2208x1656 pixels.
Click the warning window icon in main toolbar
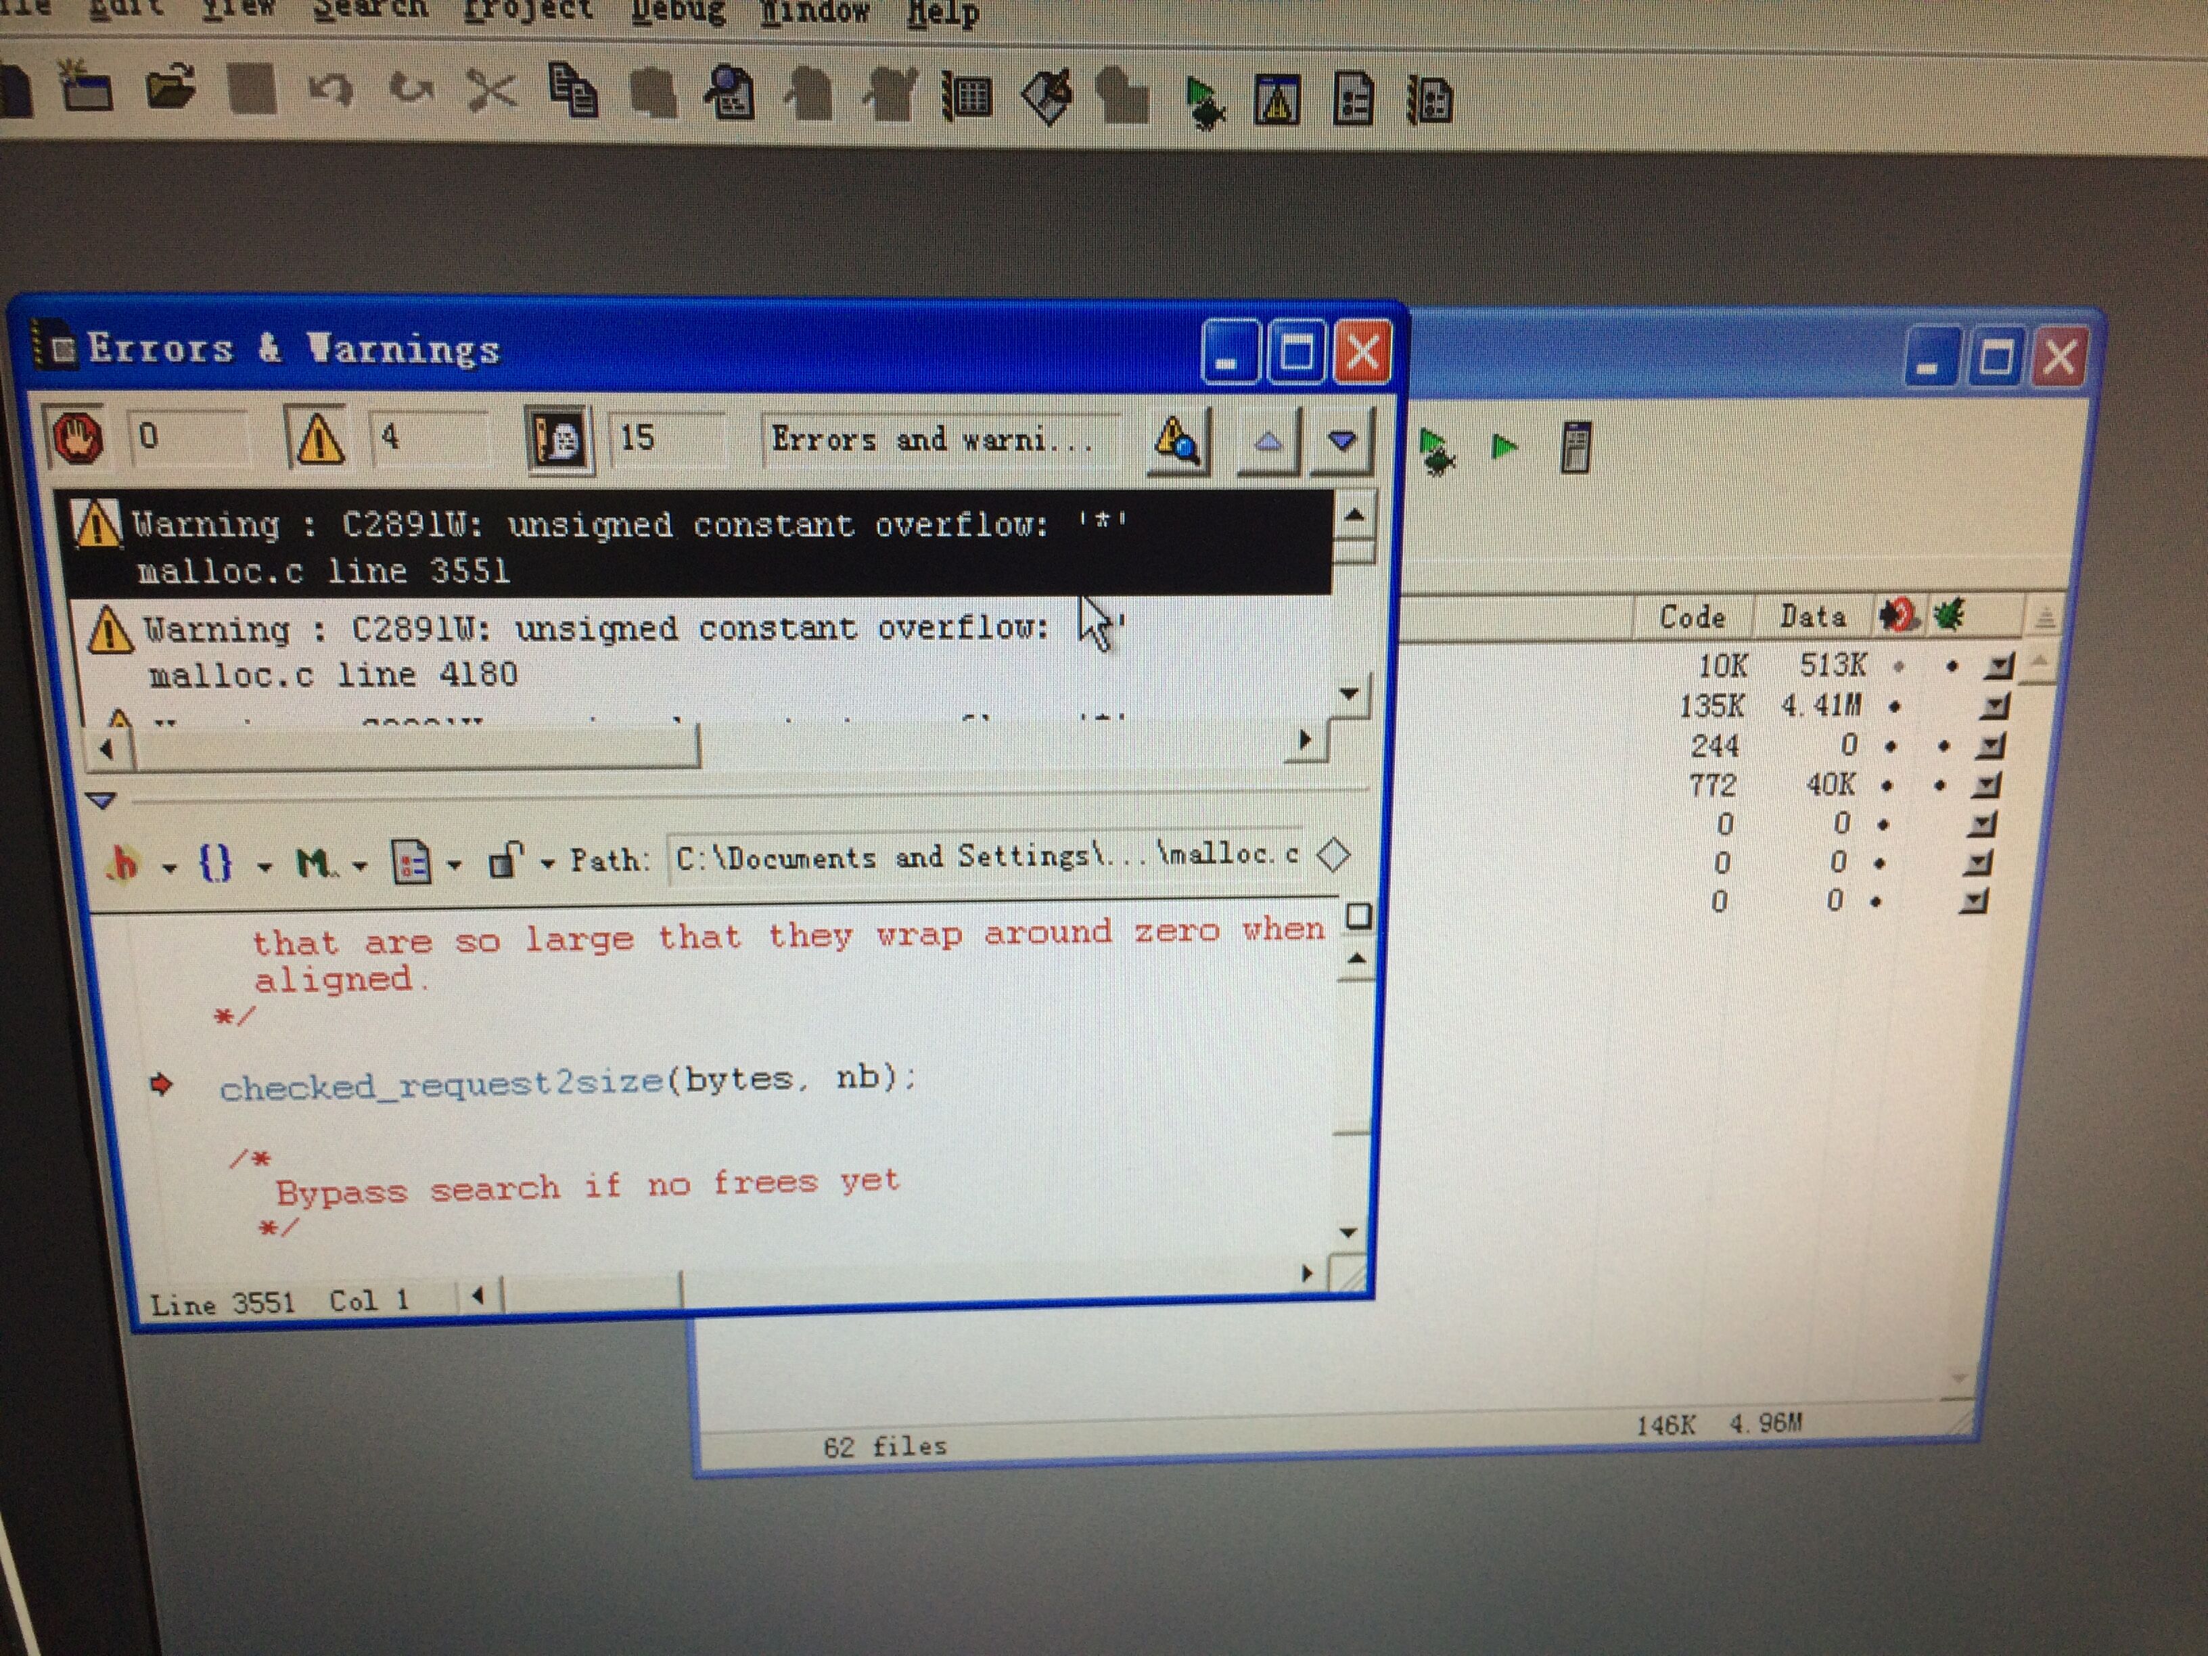(1278, 100)
